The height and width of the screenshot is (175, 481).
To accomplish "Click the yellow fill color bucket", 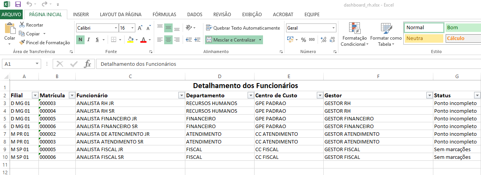I will pyautogui.click(x=130, y=40).
